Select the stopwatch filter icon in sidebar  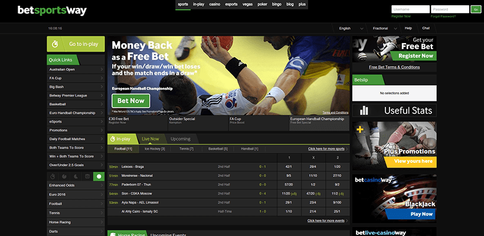tap(53, 176)
